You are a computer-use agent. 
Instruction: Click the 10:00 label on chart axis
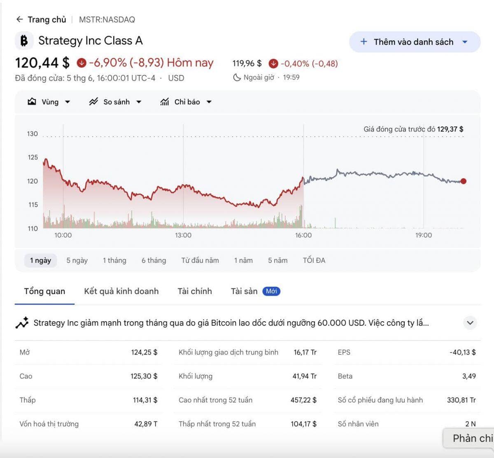[x=63, y=235]
